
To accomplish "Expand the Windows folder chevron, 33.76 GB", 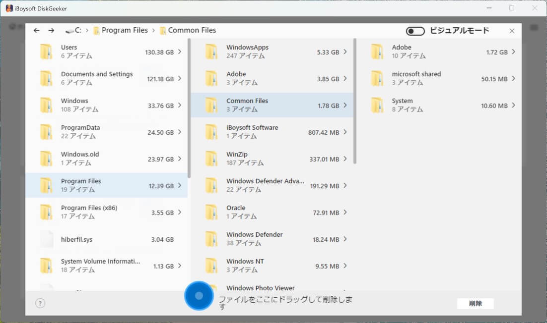I will tap(180, 106).
